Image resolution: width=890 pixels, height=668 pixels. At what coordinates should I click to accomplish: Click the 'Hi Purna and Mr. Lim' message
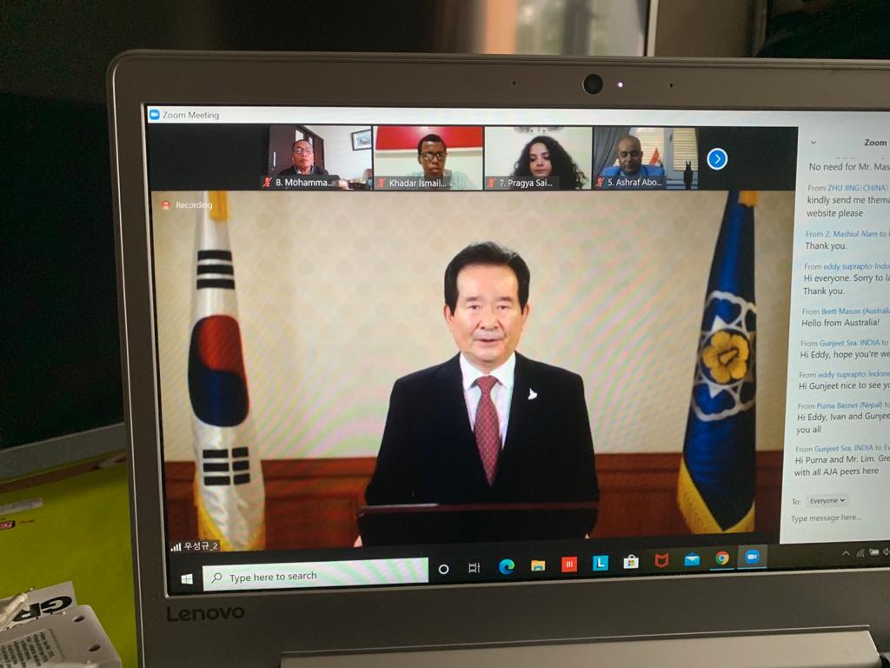(x=841, y=466)
